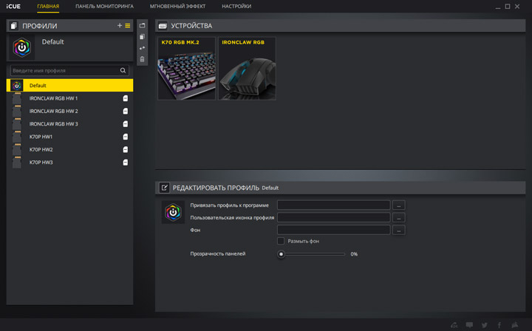Image resolution: width=532 pixels, height=331 pixels.
Task: Select the IRONCLAW RGB HW 3 profile
Action: pos(70,124)
